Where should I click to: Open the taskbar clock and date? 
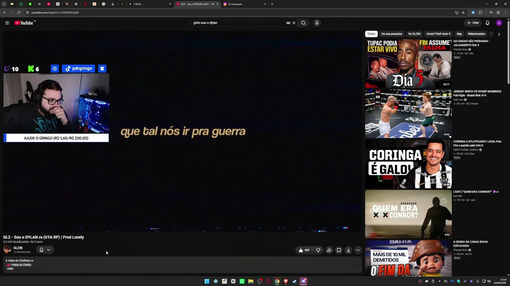(500, 281)
